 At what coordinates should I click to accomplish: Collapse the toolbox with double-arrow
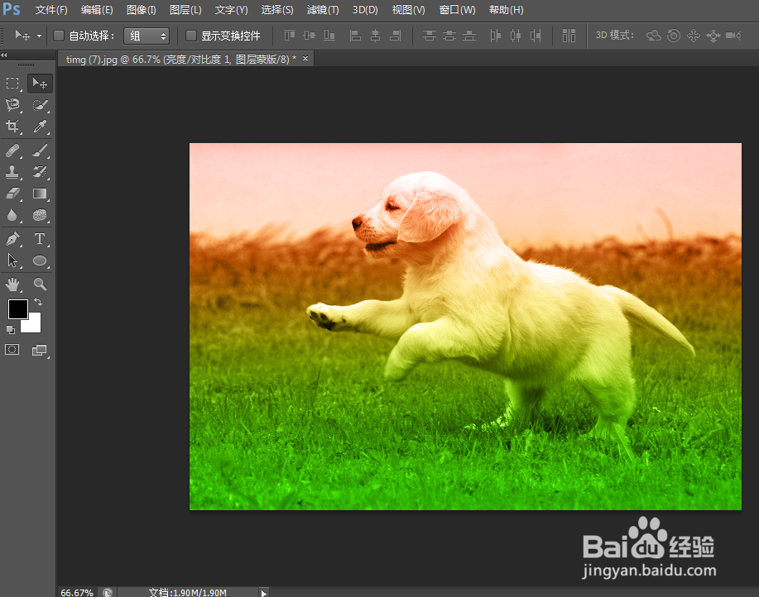(4, 55)
